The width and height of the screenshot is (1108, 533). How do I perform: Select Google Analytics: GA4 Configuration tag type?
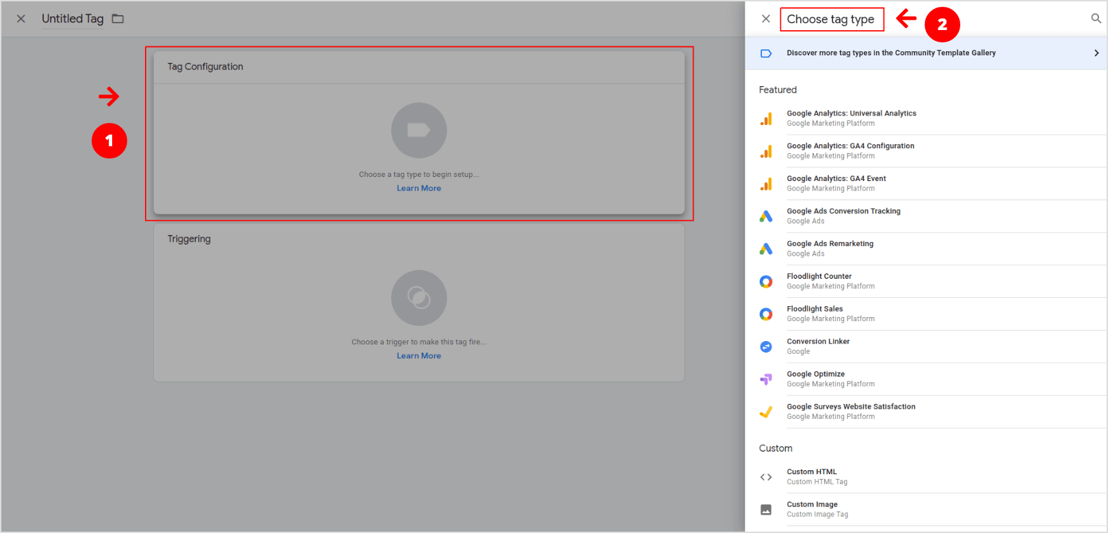[x=850, y=146]
